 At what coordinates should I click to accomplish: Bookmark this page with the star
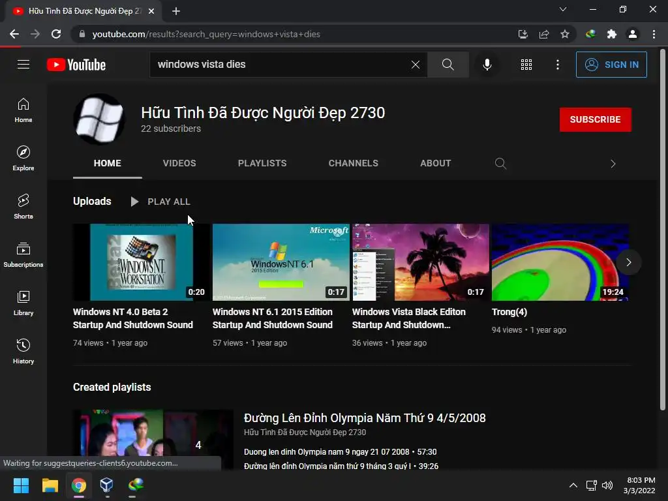564,34
